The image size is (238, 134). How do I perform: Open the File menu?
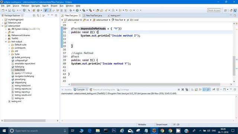[x=3, y=6]
